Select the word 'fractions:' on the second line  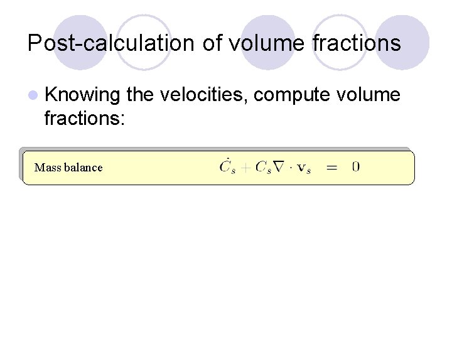[85, 118]
